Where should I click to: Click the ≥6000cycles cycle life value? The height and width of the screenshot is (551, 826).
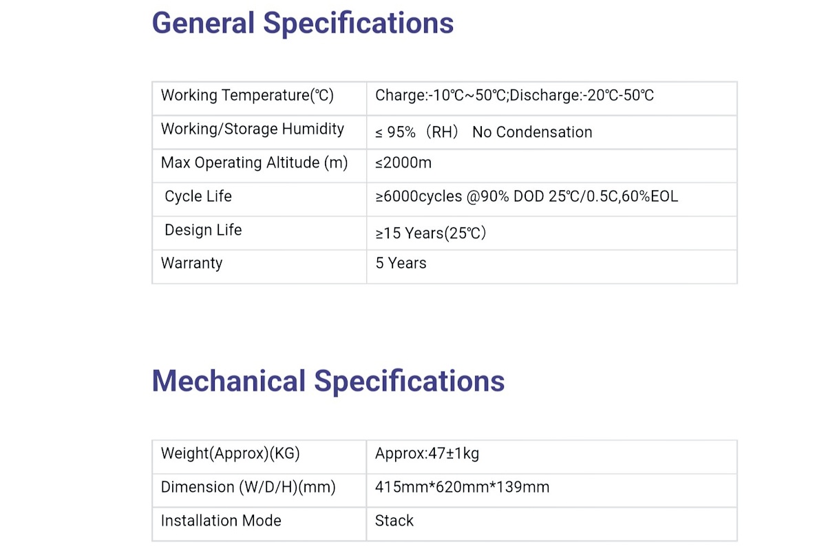pyautogui.click(x=527, y=197)
